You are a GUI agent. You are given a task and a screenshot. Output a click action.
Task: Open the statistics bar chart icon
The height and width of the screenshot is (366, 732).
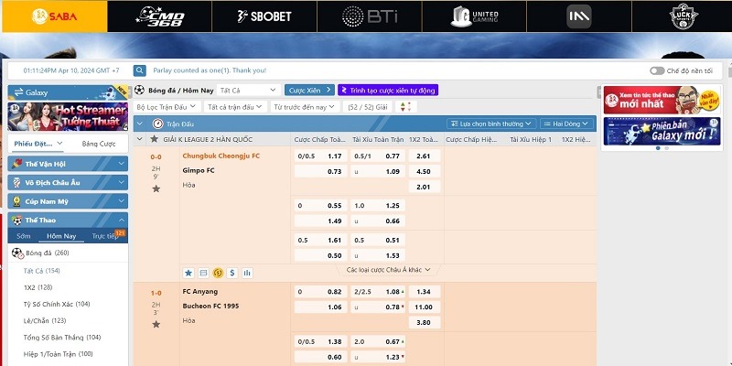pos(247,272)
